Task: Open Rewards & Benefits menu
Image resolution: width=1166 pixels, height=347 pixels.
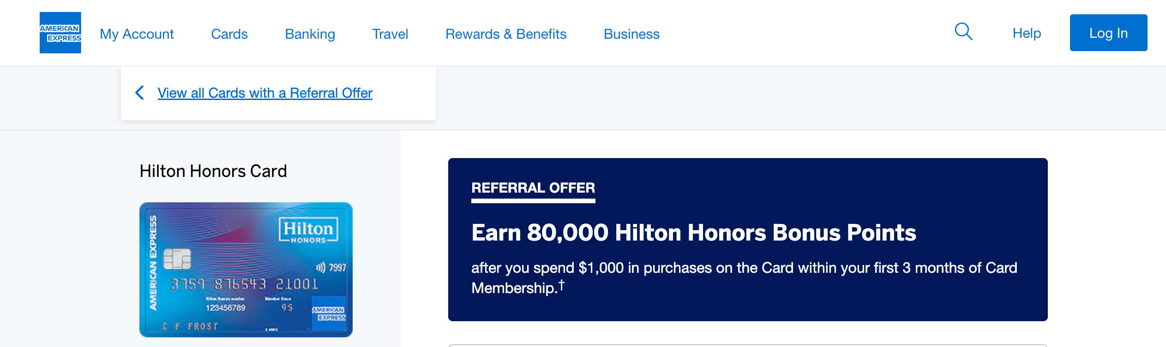Action: click(506, 34)
